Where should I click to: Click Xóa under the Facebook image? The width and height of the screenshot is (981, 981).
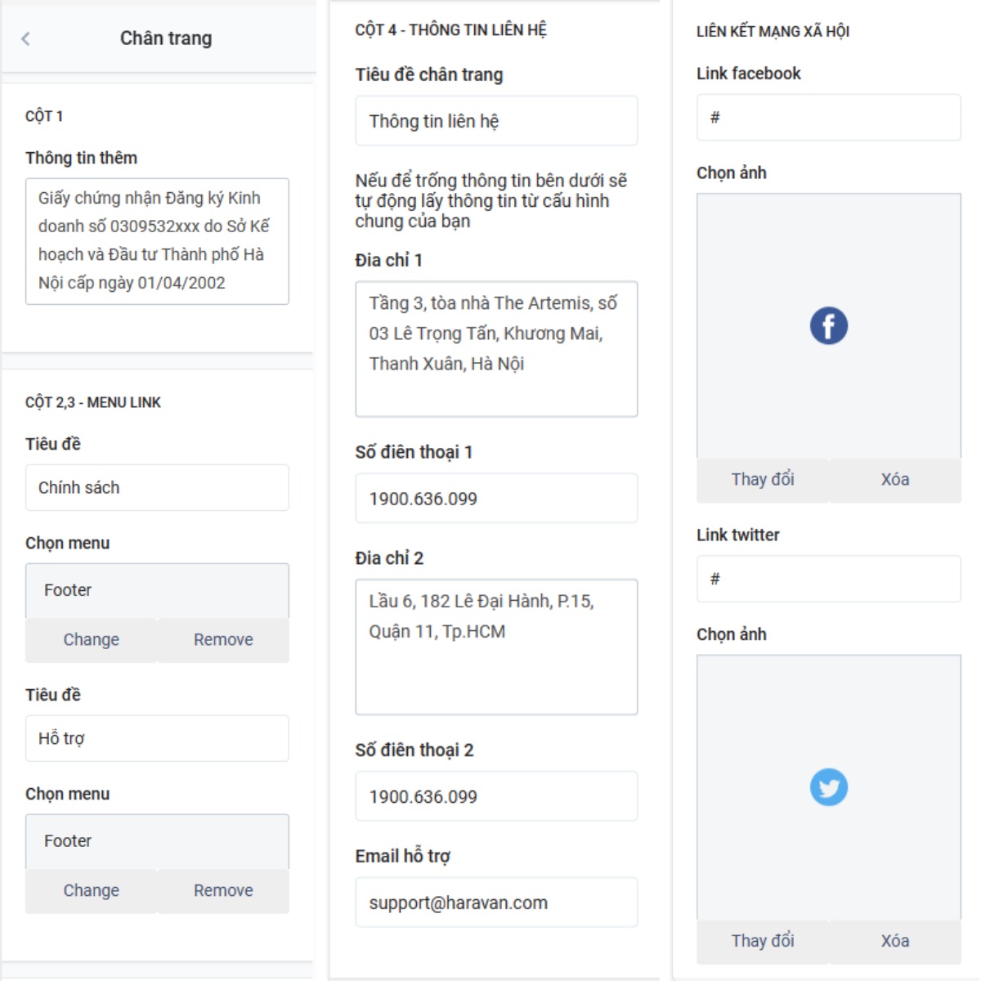(895, 480)
